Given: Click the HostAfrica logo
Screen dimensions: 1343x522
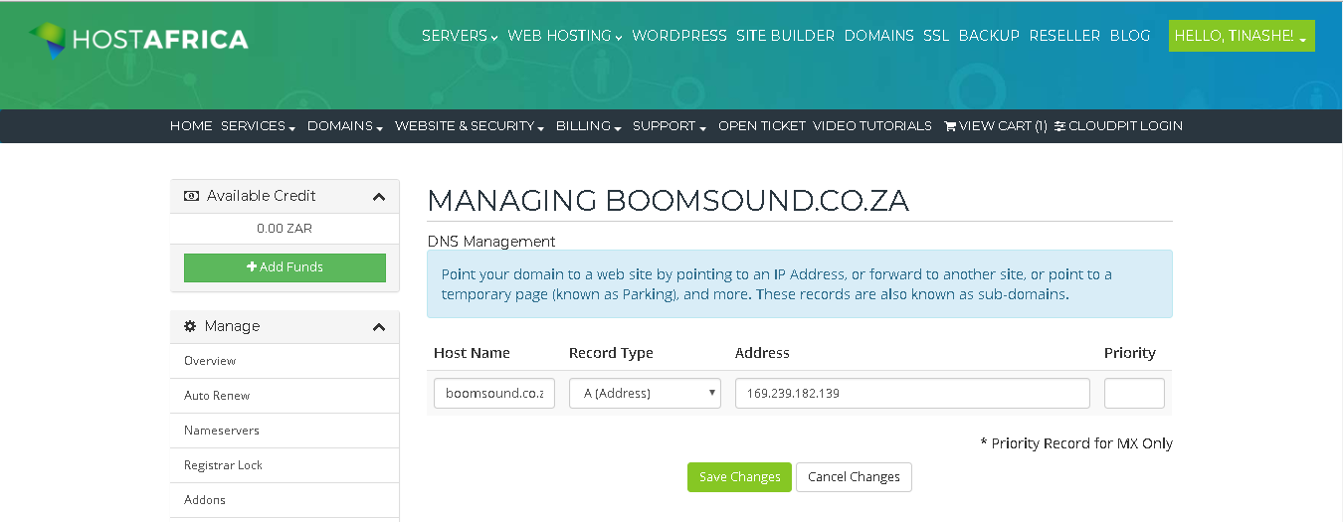Looking at the screenshot, I should tap(138, 40).
